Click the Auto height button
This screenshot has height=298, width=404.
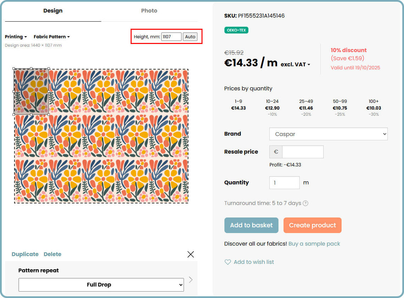click(x=190, y=37)
